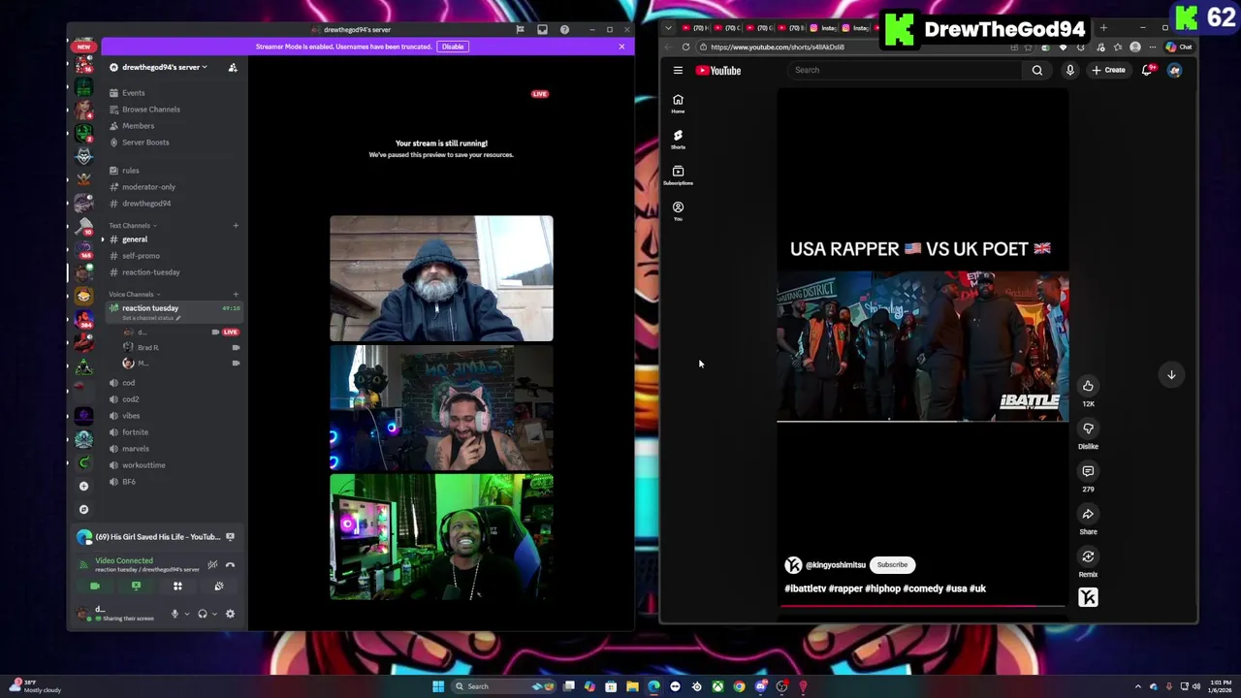Stop Discord screen sharing button

(x=136, y=586)
